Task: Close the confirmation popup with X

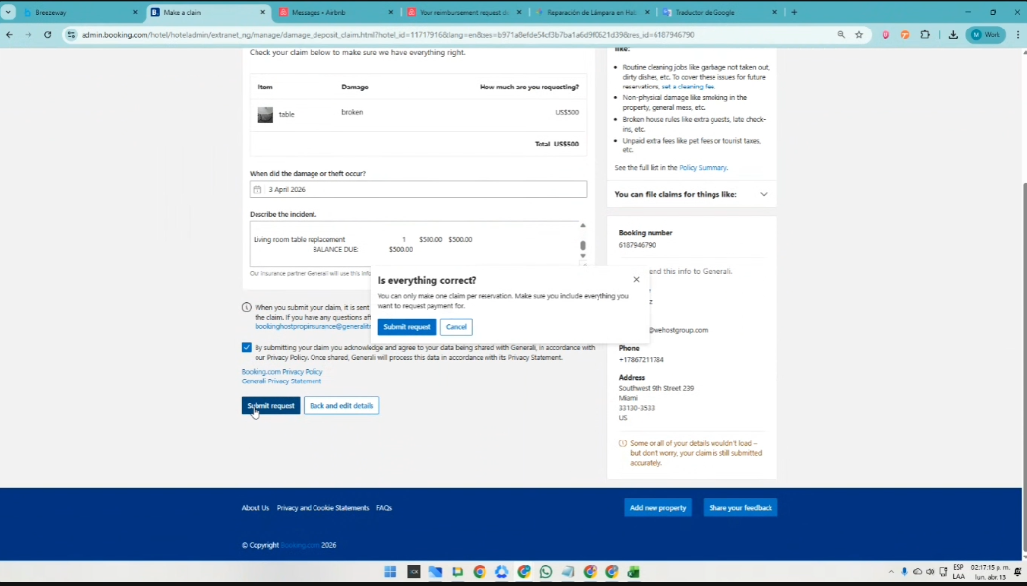Action: point(636,279)
